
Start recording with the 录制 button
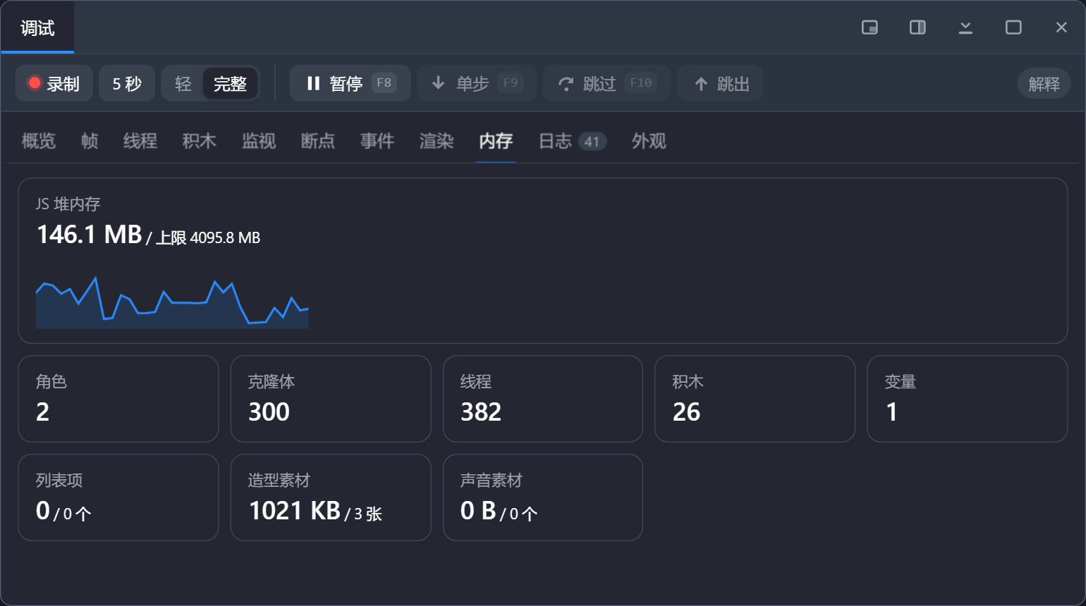[54, 83]
